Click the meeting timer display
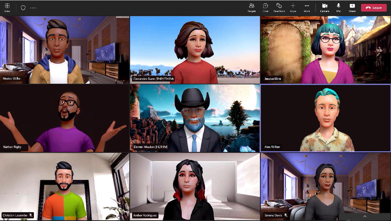 click(33, 8)
